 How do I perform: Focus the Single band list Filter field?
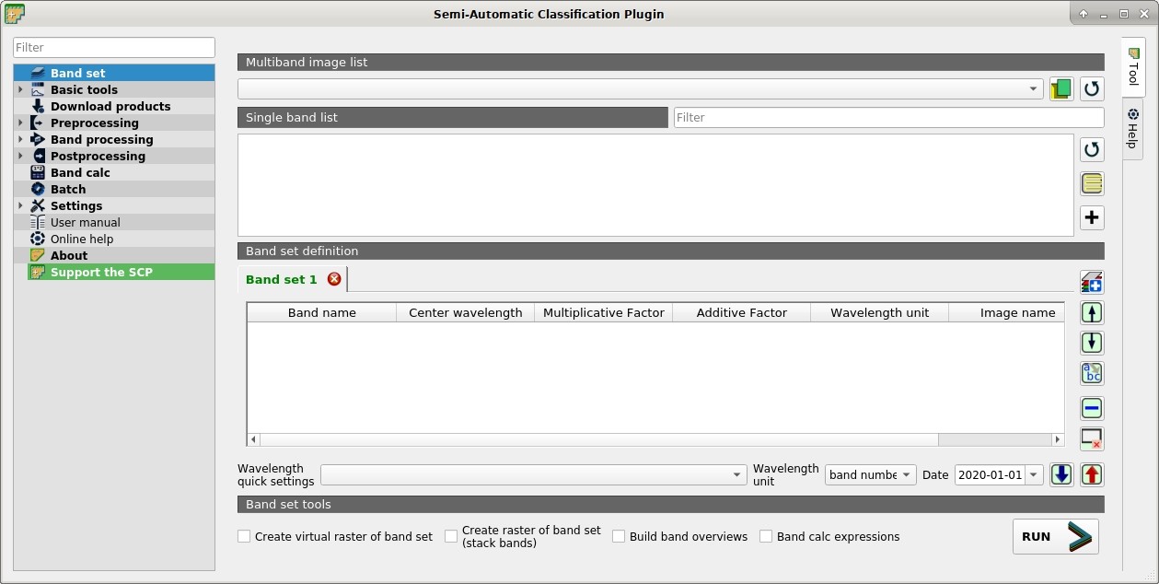pos(888,117)
